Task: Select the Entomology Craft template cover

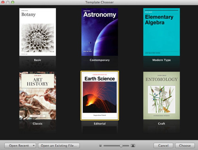Action: (162, 96)
